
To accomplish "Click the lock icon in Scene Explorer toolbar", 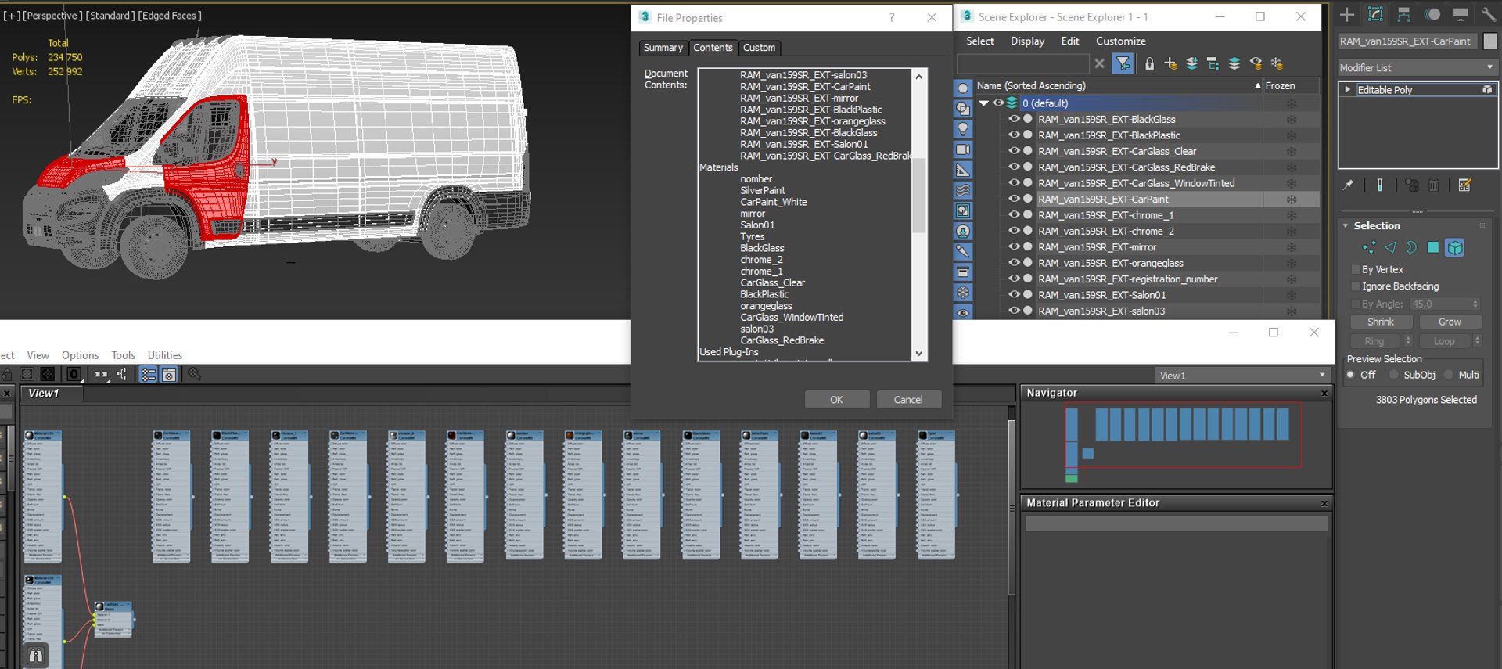I will (1149, 64).
